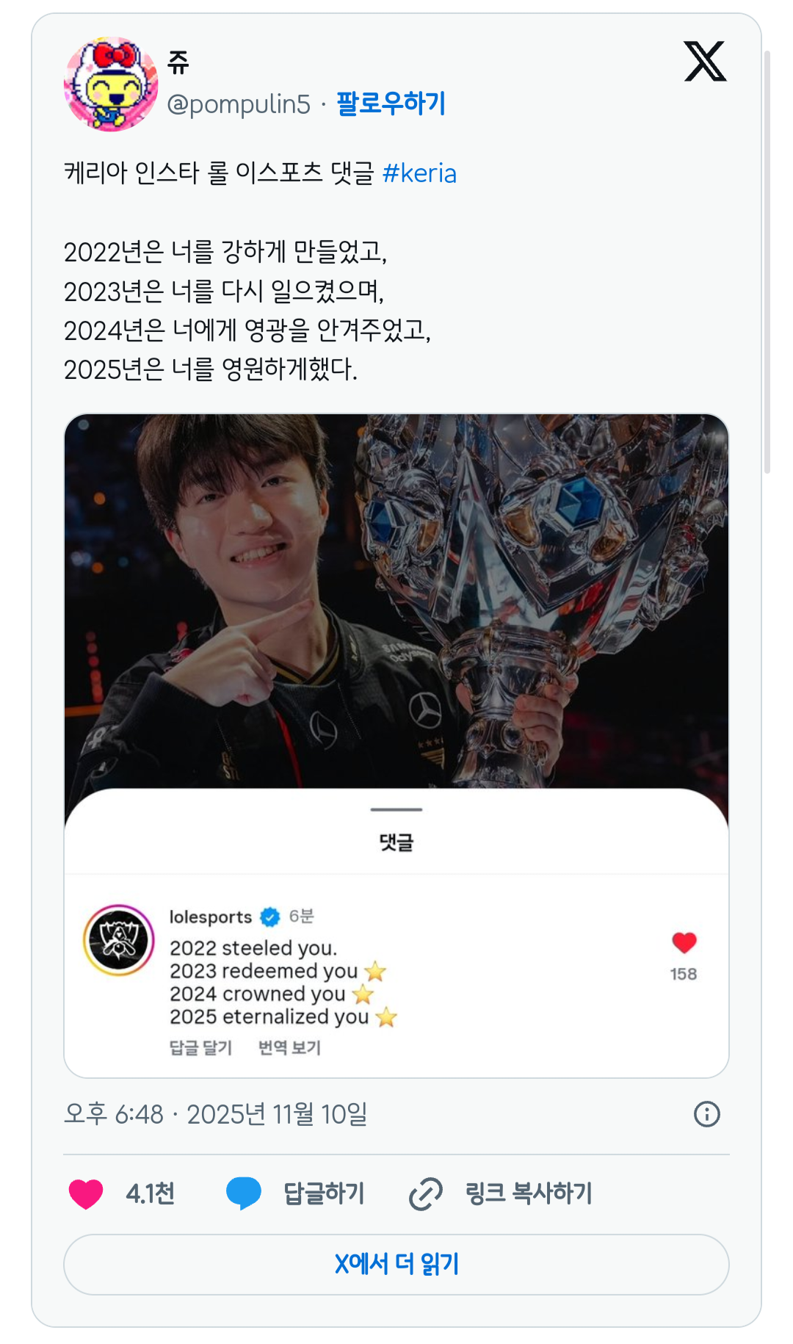This screenshot has height=1344, width=793.
Task: Click 번역 보기 to view translation
Action: pyautogui.click(x=289, y=1047)
